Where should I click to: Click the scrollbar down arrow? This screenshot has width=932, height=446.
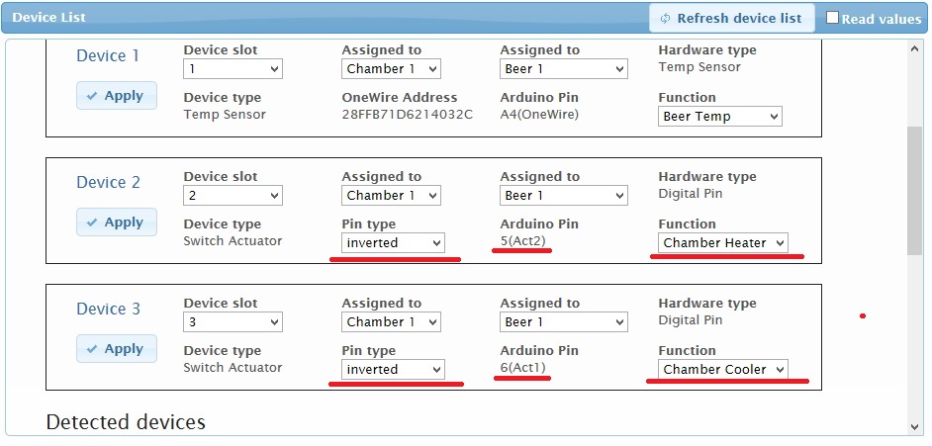914,426
